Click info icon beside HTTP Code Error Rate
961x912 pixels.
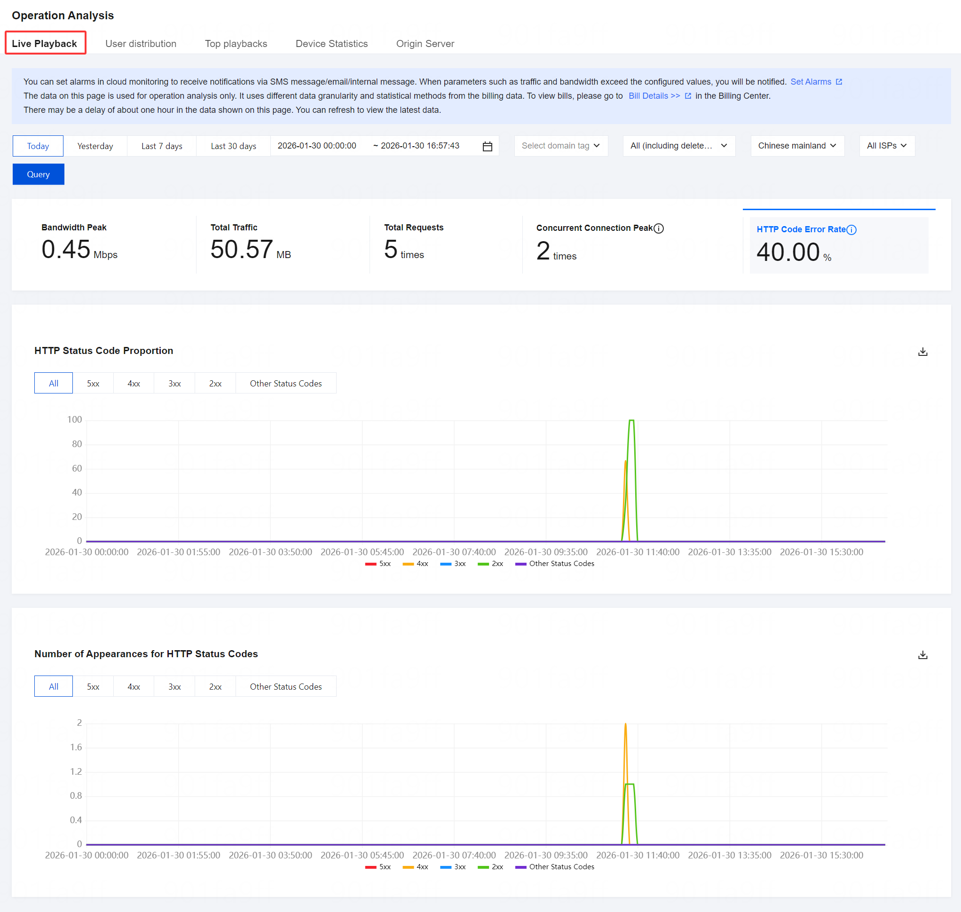(851, 229)
